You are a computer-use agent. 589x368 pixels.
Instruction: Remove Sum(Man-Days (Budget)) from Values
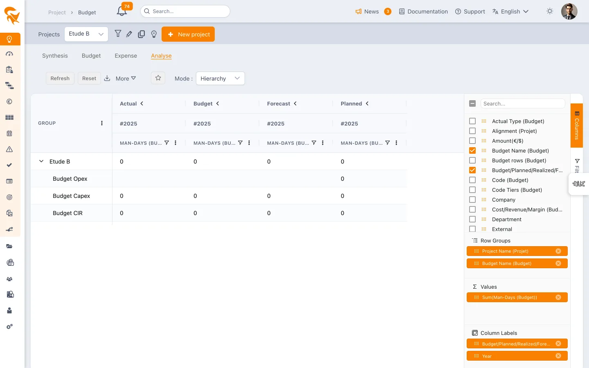[x=558, y=297]
